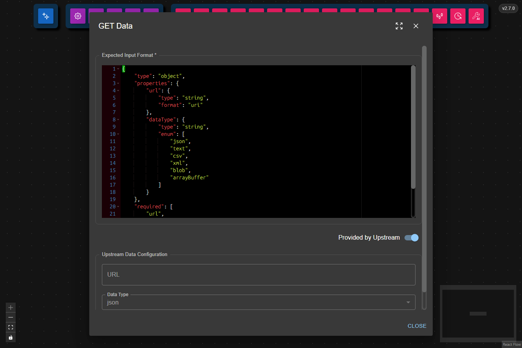Fit view on the React Flow canvas
The image size is (522, 348).
(x=11, y=327)
